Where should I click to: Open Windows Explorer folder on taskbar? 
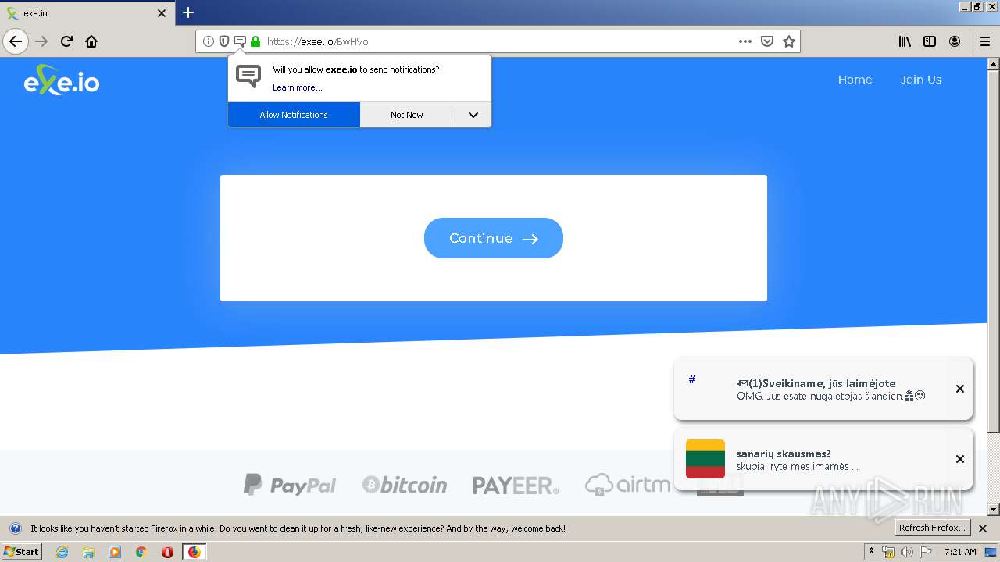coord(88,552)
